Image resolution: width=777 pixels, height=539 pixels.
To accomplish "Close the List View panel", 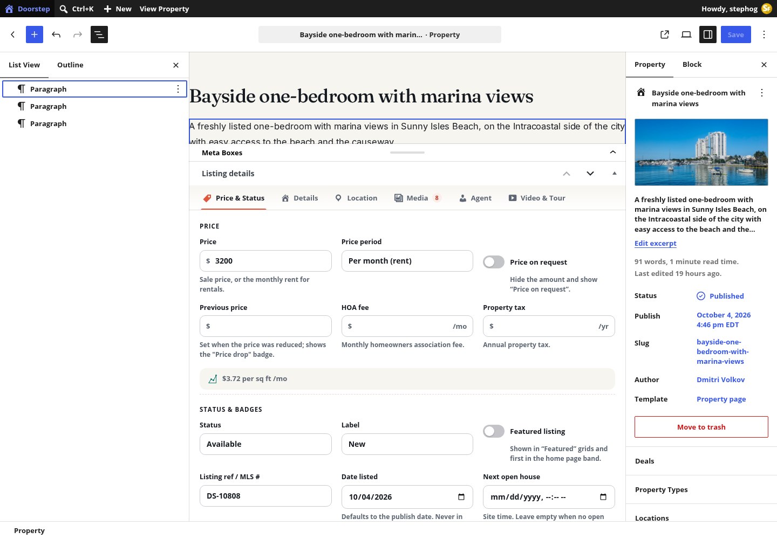I will coord(176,65).
